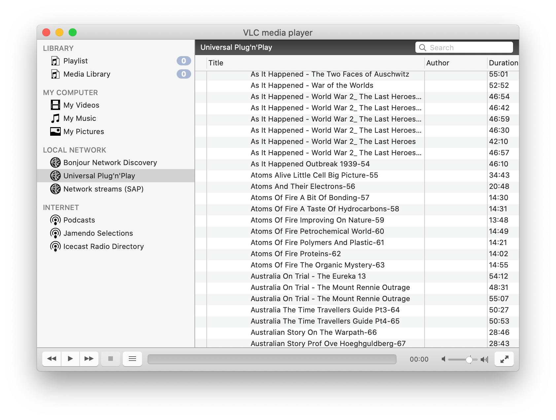Image resolution: width=556 pixels, height=420 pixels.
Task: Open Podcasts under Internet
Action: click(116, 220)
